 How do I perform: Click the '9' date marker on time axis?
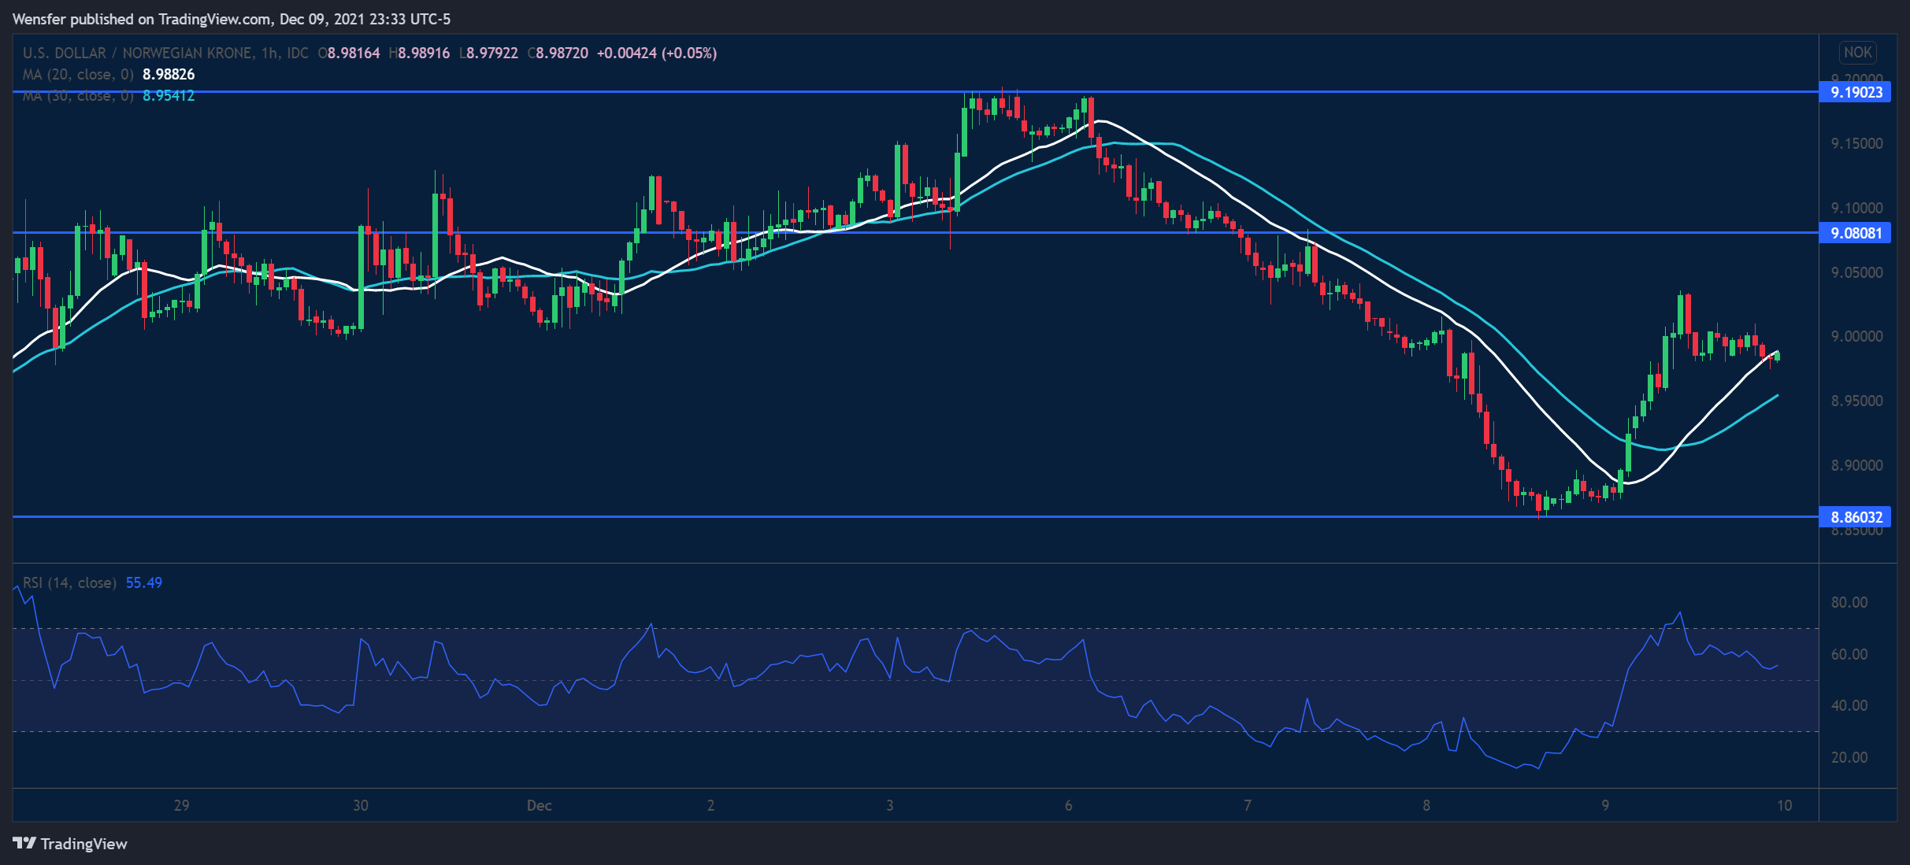click(x=1605, y=805)
